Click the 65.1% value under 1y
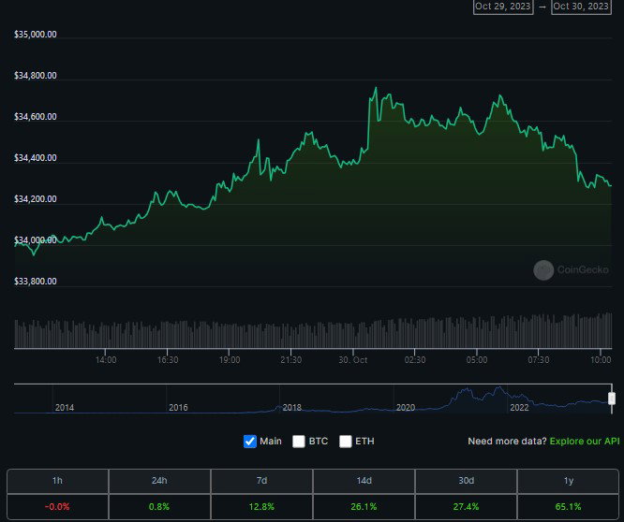The image size is (624, 522). click(x=569, y=507)
